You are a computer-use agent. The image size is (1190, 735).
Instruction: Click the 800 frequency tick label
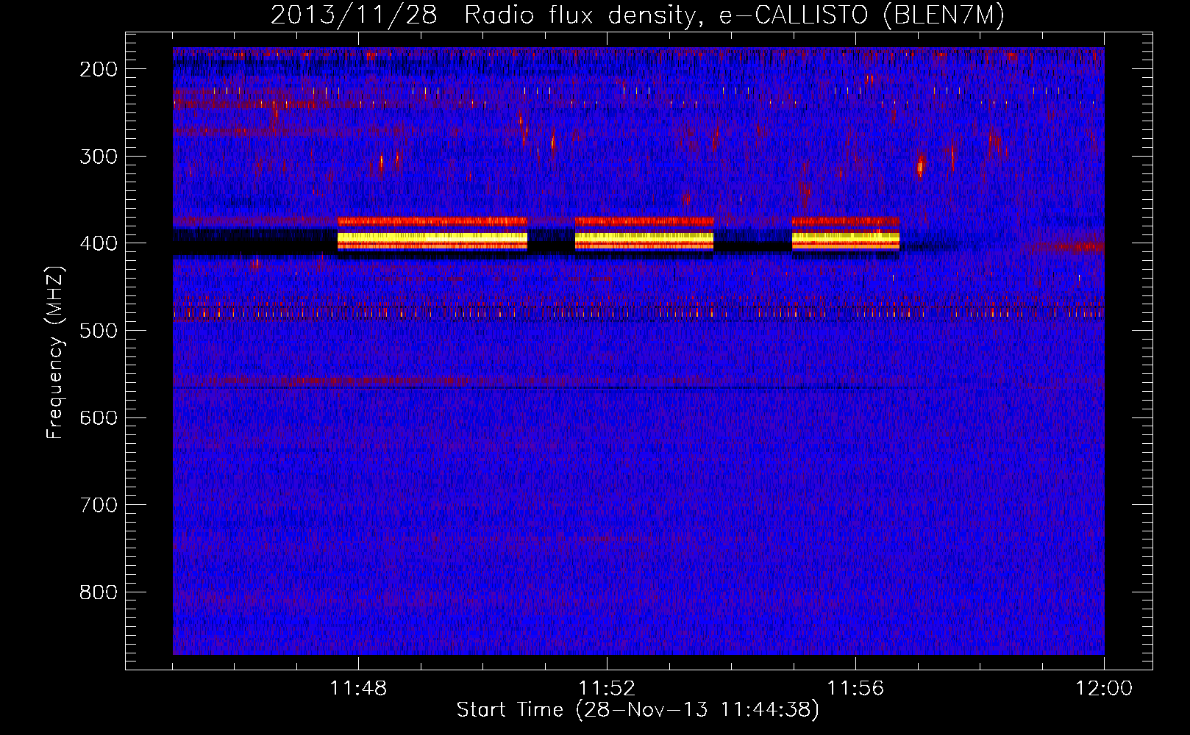pyautogui.click(x=98, y=592)
